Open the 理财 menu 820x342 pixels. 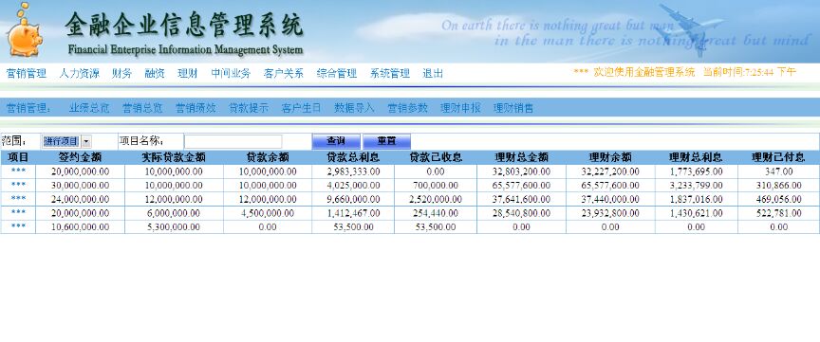pyautogui.click(x=188, y=74)
